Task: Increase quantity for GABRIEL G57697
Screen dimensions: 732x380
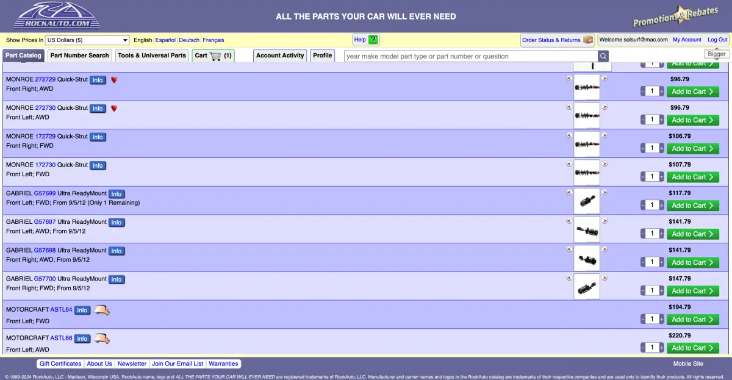Action: (x=661, y=234)
